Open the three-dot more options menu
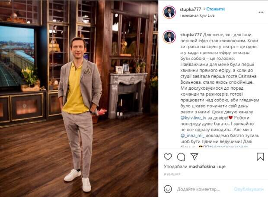268x197 pixels. 261,12
